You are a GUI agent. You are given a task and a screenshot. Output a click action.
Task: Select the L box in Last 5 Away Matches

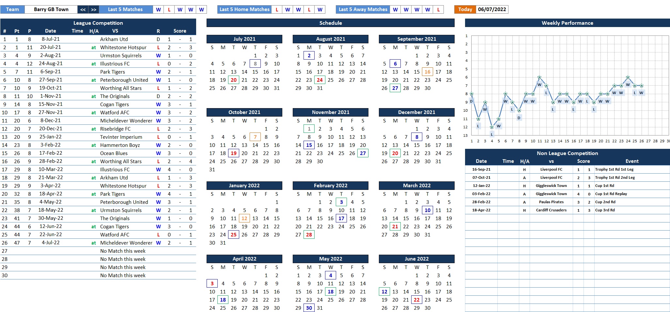[438, 9]
